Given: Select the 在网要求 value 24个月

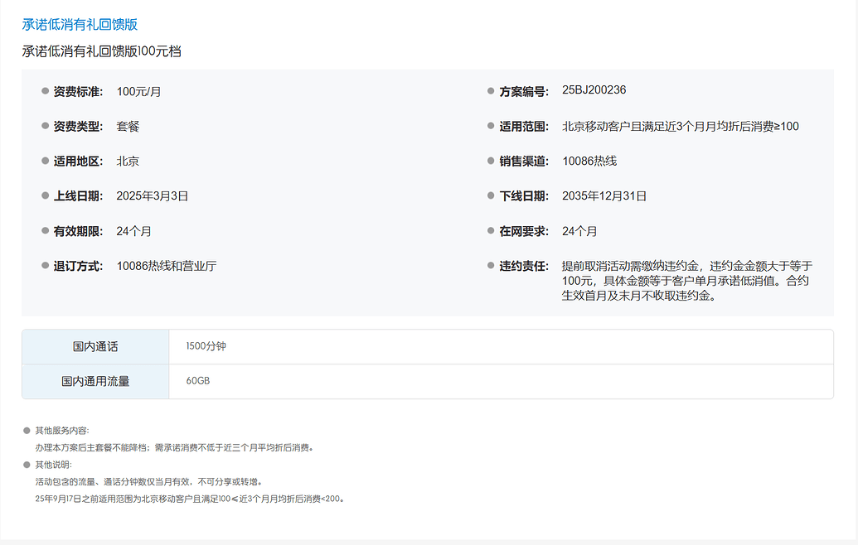Looking at the screenshot, I should tap(580, 231).
